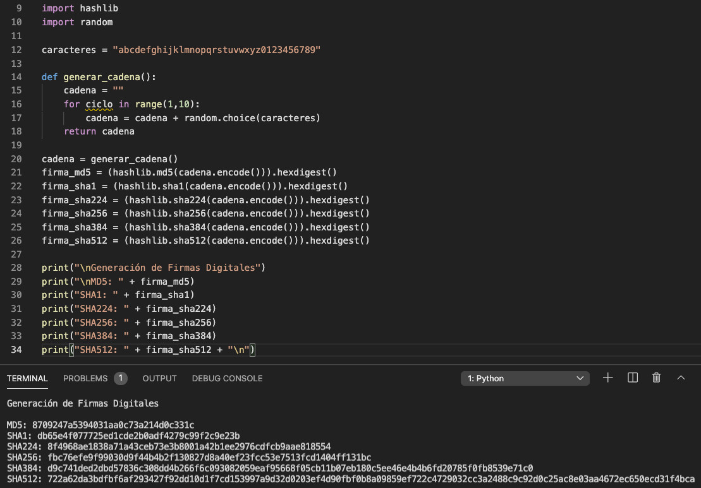Click the caracteres string literal on line 12
701x488 pixels.
coord(216,49)
